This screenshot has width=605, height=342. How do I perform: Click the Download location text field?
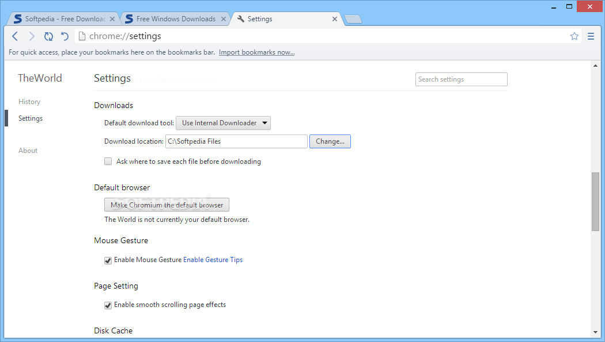[x=236, y=141]
